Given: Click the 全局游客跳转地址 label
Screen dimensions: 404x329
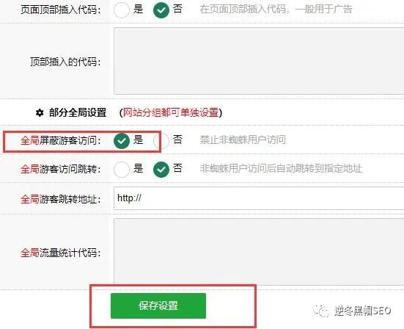Looking at the screenshot, I should [x=61, y=199].
